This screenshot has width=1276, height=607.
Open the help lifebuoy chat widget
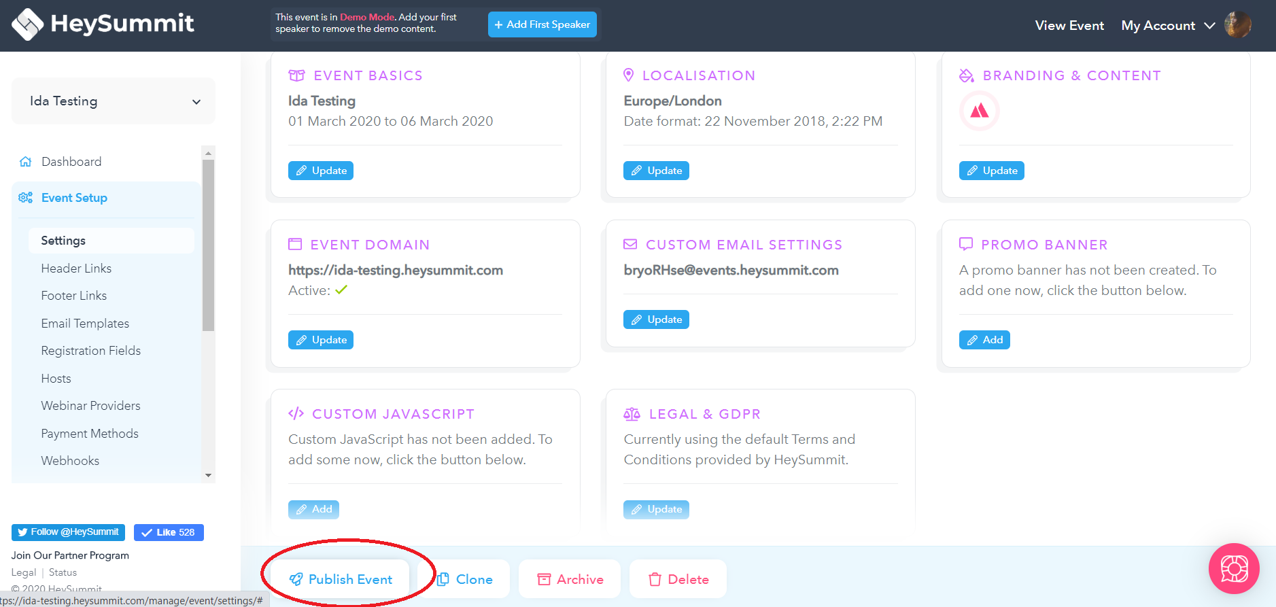(1234, 569)
